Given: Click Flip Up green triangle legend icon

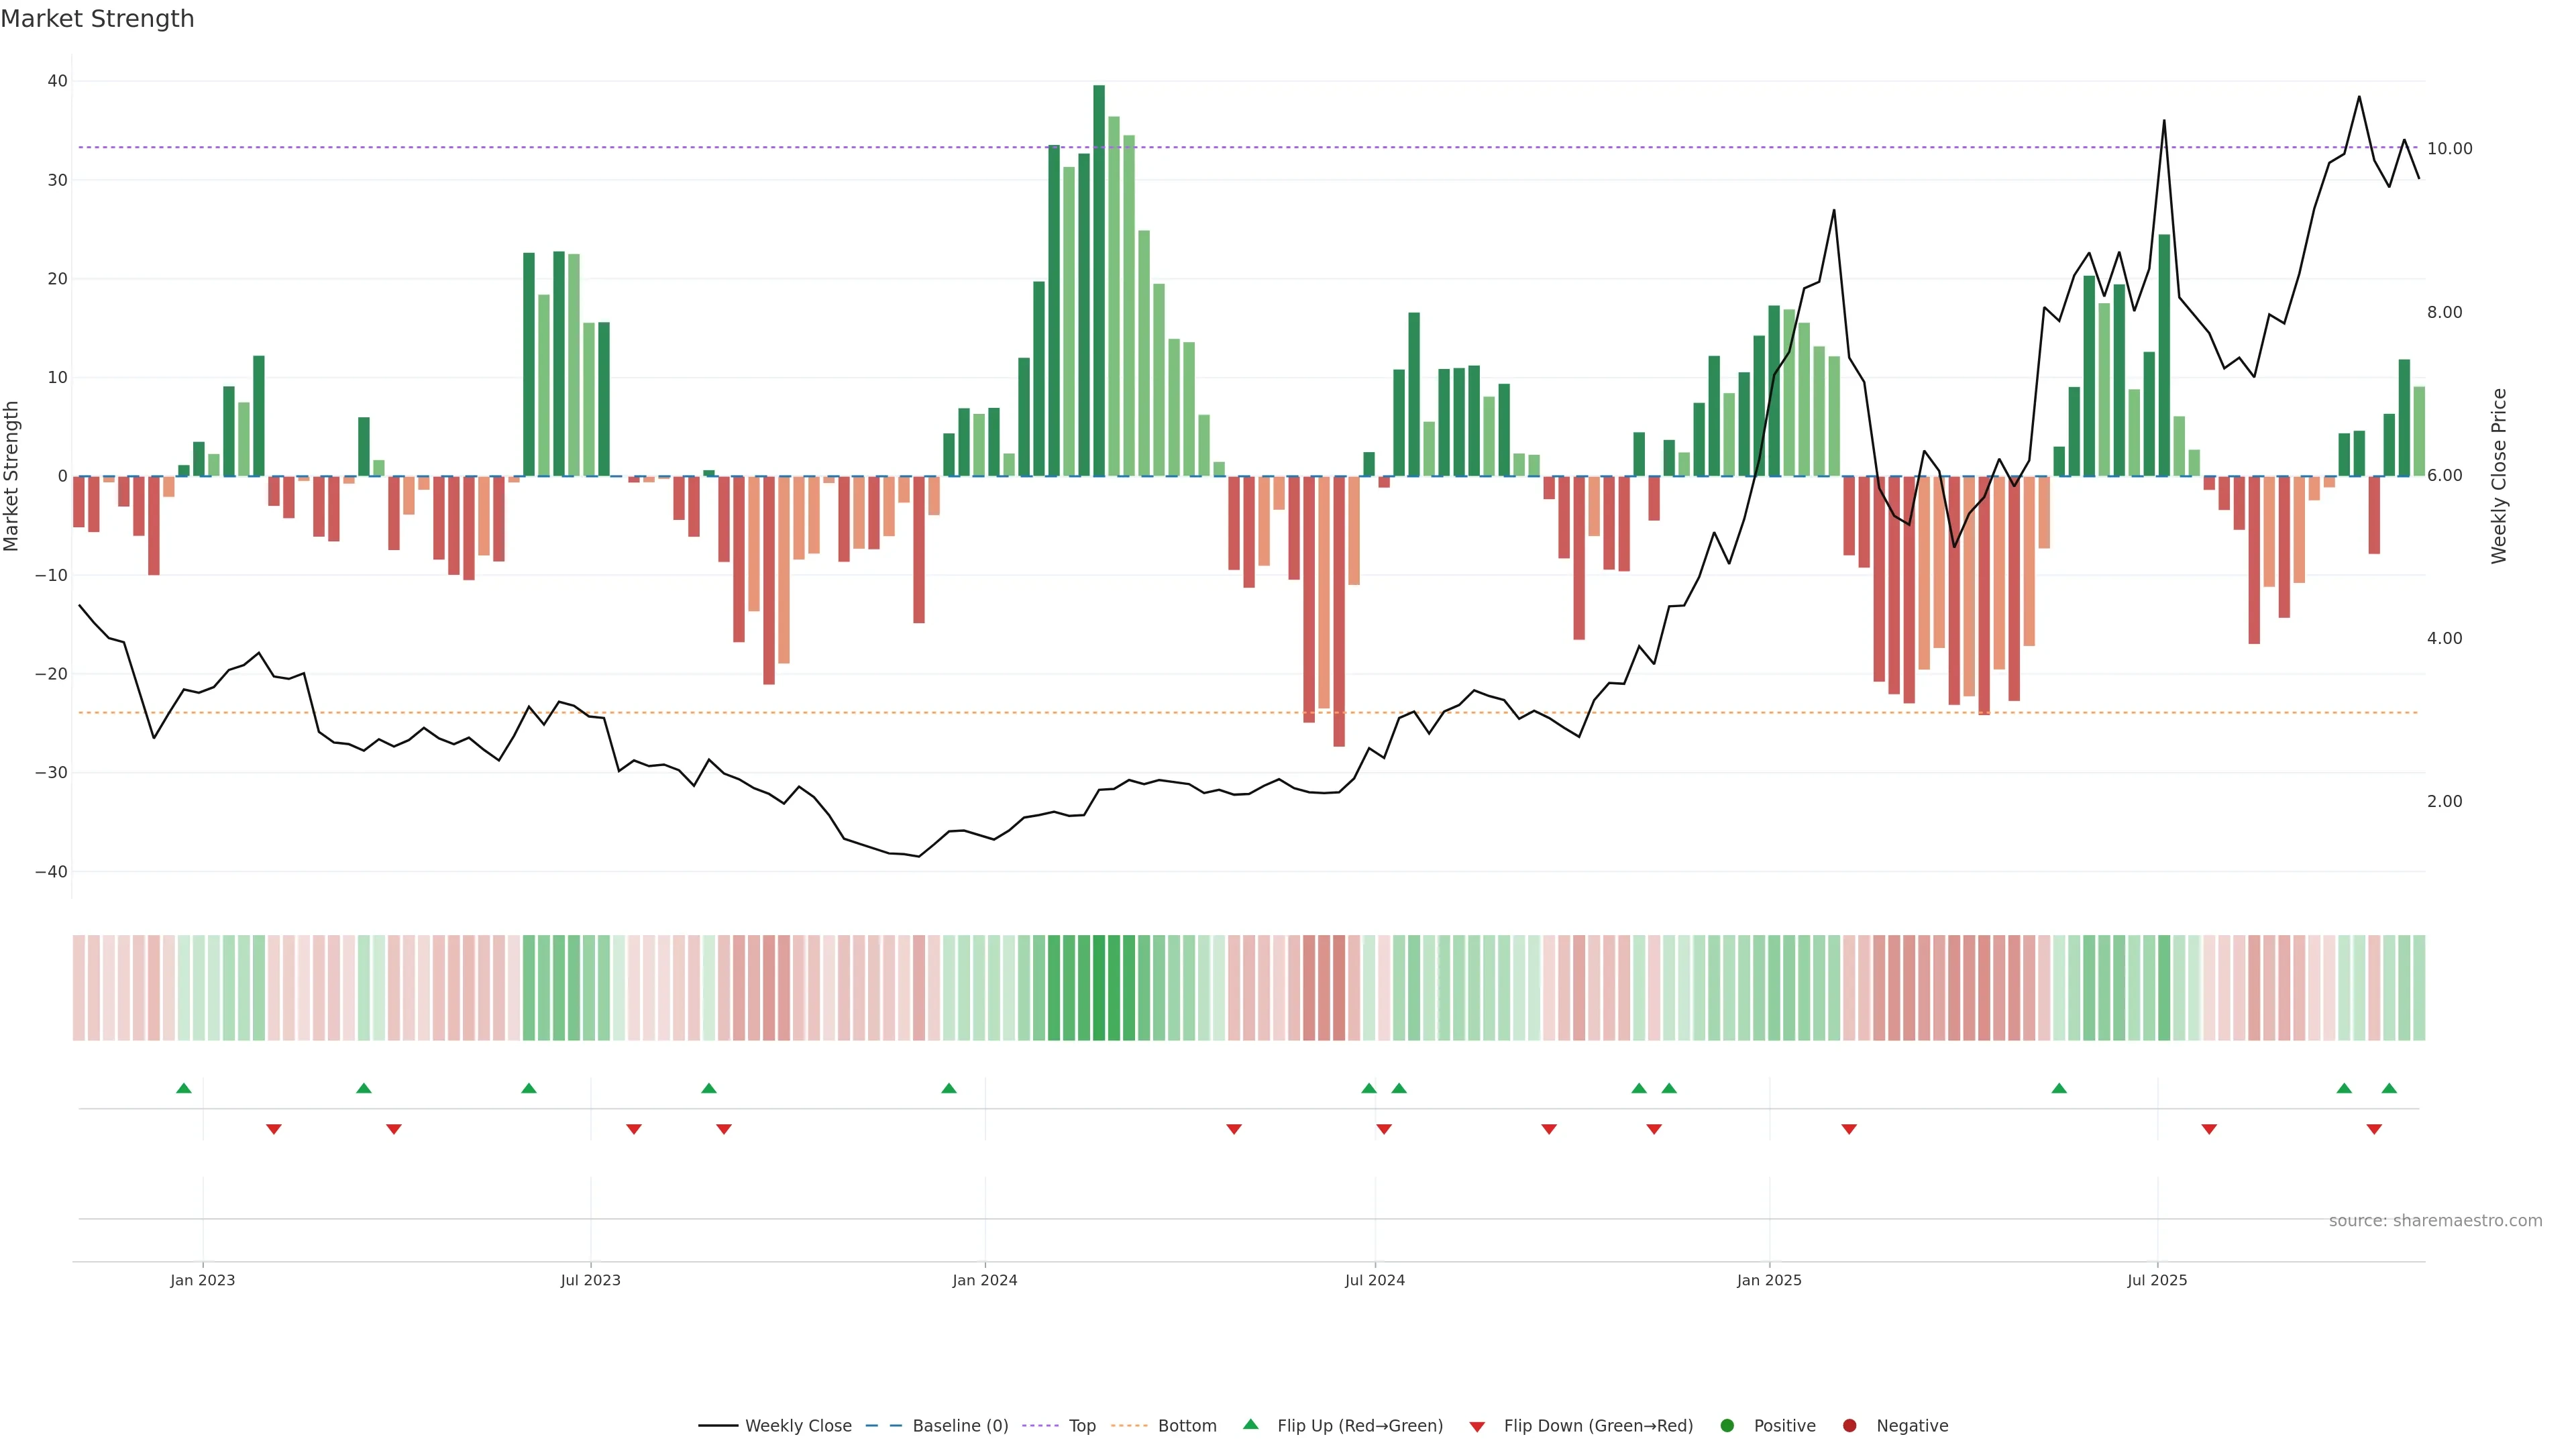Looking at the screenshot, I should [1250, 1424].
